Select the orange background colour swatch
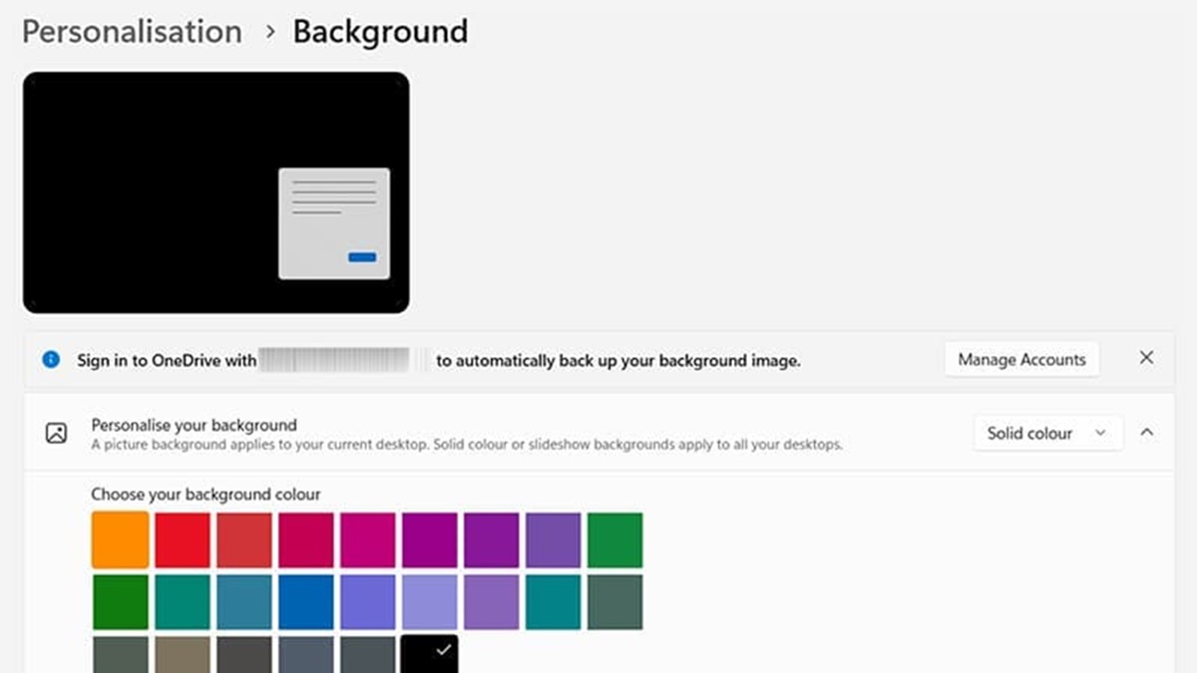The height and width of the screenshot is (673, 1197). pyautogui.click(x=120, y=540)
